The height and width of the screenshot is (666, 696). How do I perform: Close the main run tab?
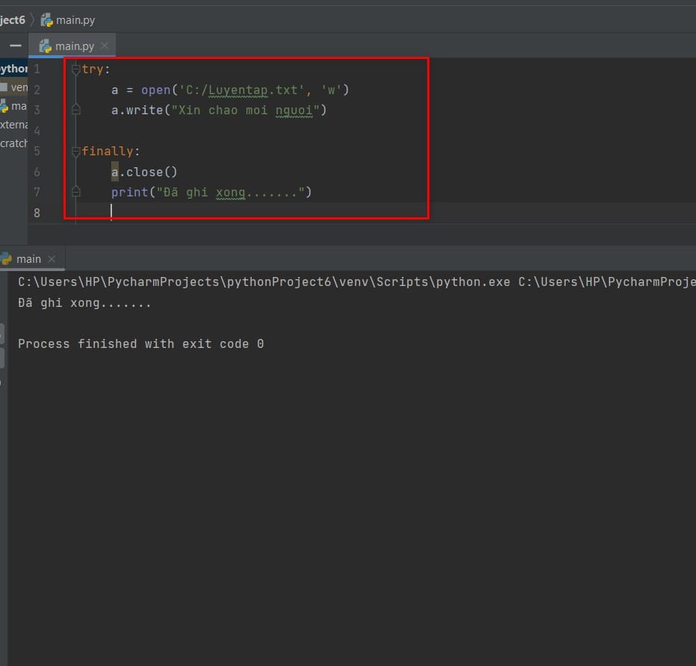tap(52, 258)
